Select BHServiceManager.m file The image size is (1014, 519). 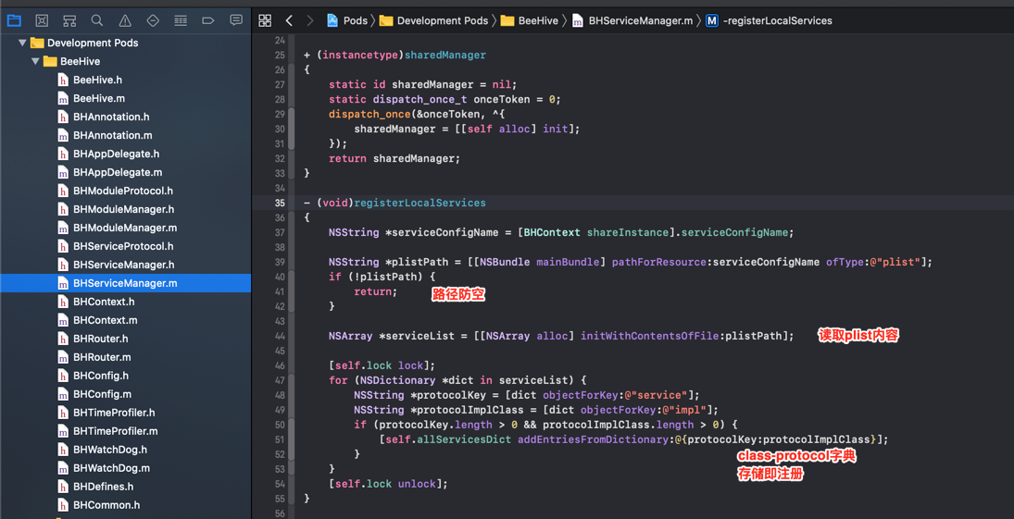coord(125,283)
